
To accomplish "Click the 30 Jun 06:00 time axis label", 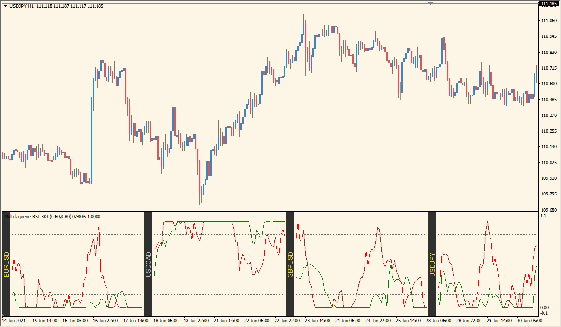I will (530, 321).
